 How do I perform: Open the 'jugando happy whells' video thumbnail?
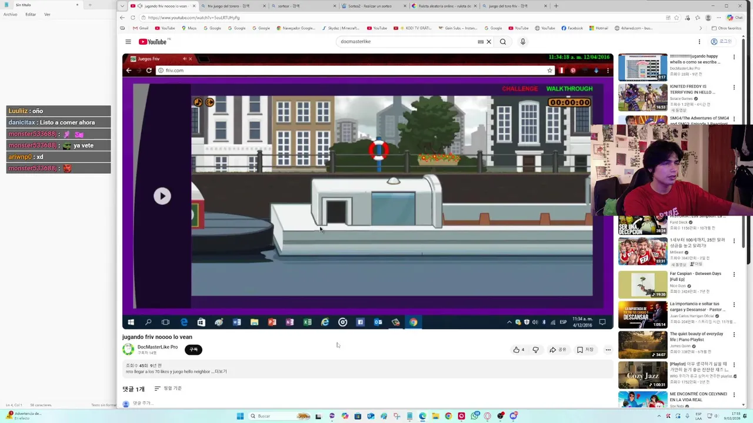tap(642, 68)
